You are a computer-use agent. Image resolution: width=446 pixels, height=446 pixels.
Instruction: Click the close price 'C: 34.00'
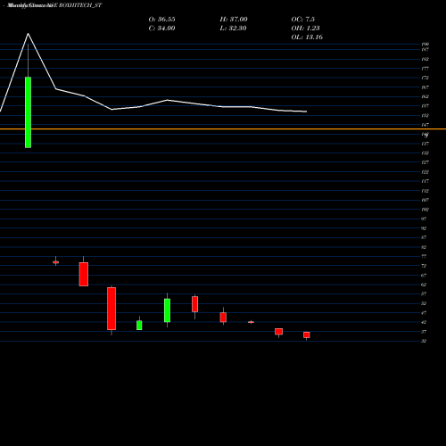click(161, 29)
